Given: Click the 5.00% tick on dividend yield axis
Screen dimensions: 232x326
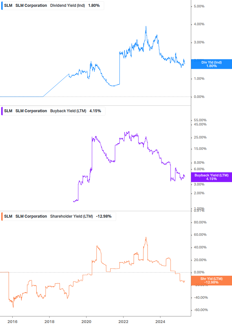Looking at the screenshot, I should (199, 6).
